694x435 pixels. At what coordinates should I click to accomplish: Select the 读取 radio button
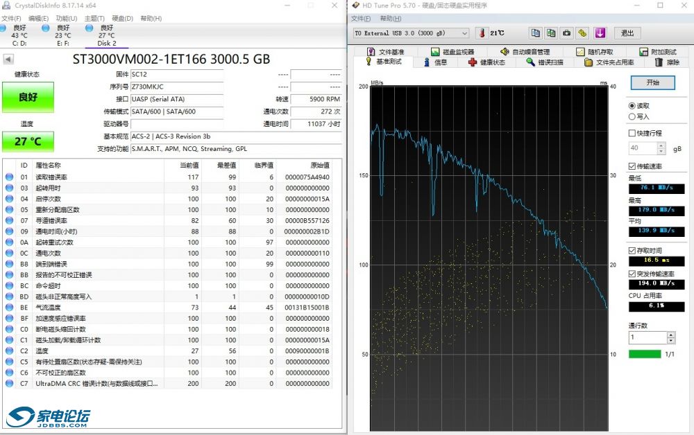pyautogui.click(x=632, y=106)
